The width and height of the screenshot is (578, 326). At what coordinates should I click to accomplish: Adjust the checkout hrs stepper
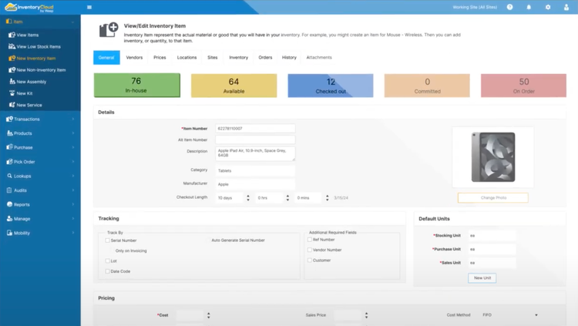coord(287,198)
